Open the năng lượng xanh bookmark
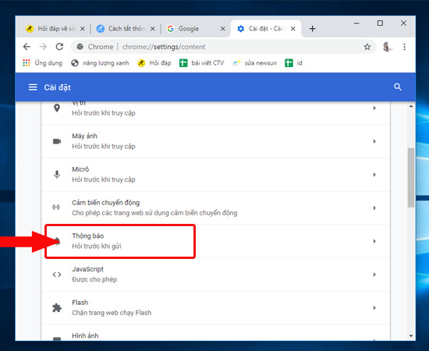The height and width of the screenshot is (351, 429). pyautogui.click(x=100, y=63)
